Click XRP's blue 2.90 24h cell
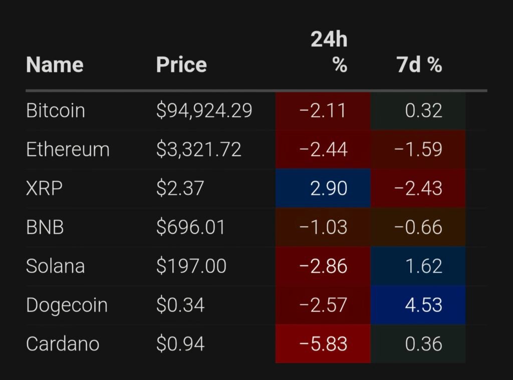 click(323, 189)
